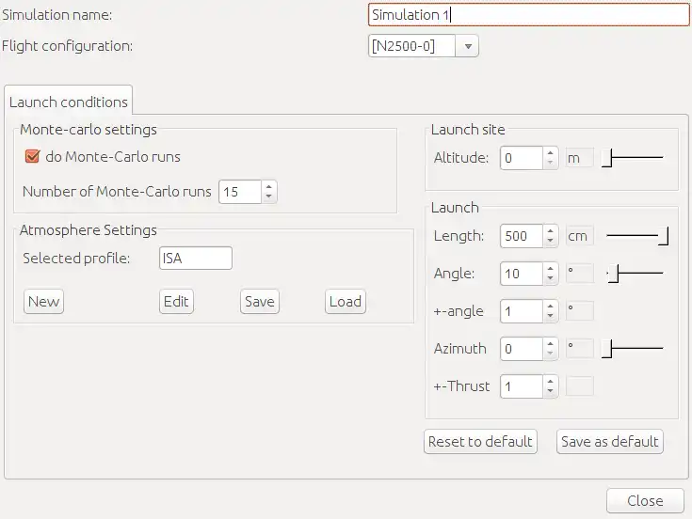Increase the launch Angle value
The width and height of the screenshot is (692, 519).
pyautogui.click(x=551, y=268)
